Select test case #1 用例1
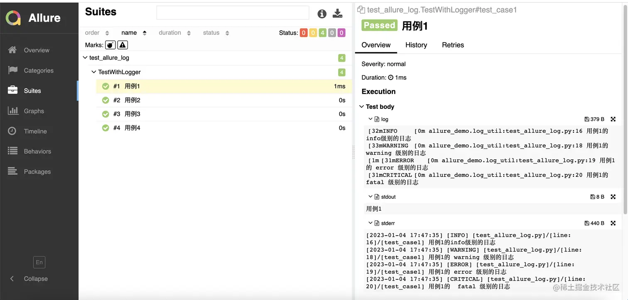The height and width of the screenshot is (300, 628). coord(224,86)
